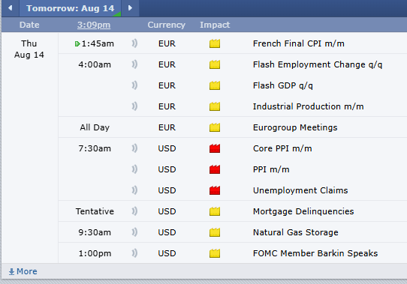Click speaker icon beside FOMC Member Barkin Speaks
The width and height of the screenshot is (407, 284).
click(134, 253)
